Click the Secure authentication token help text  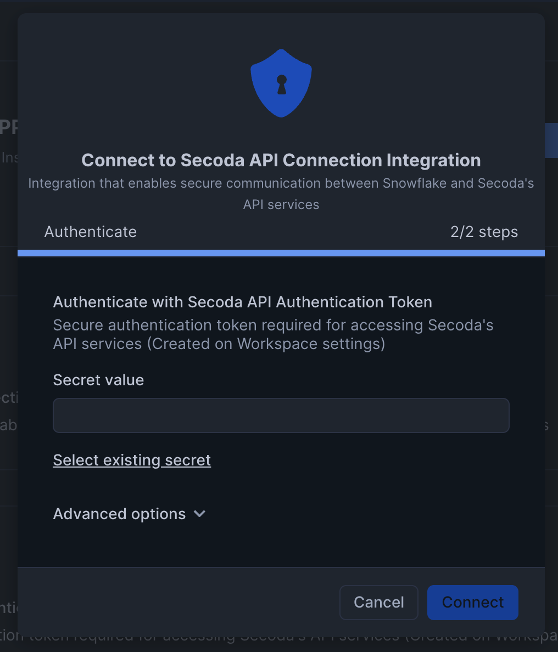click(273, 325)
